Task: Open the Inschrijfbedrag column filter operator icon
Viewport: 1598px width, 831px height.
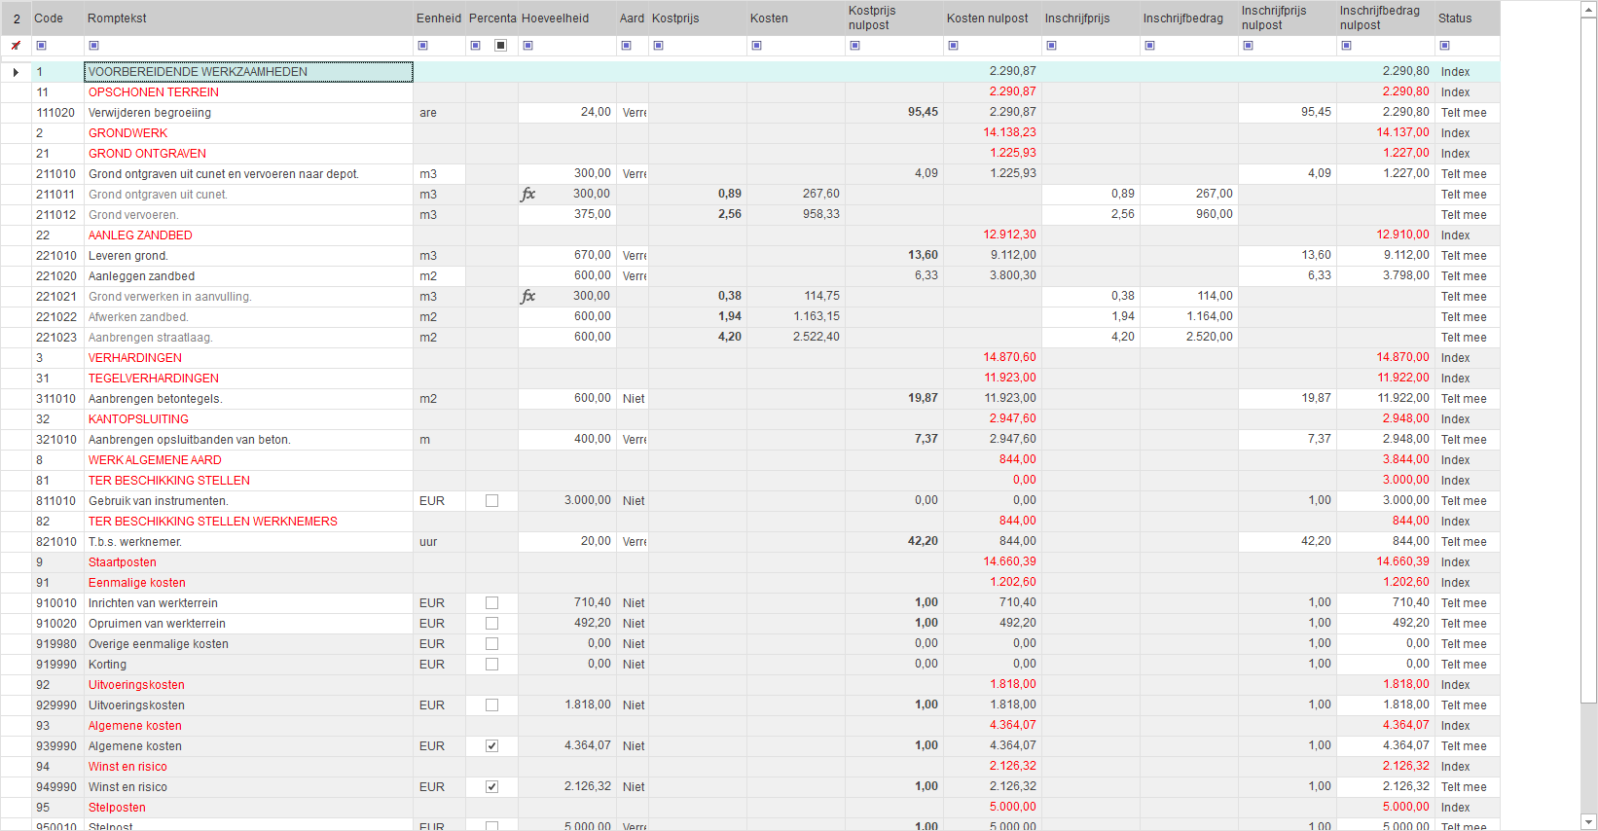Action: pyautogui.click(x=1149, y=46)
